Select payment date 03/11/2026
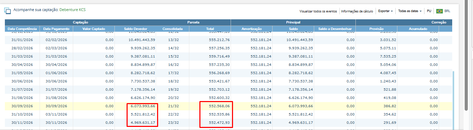Screen dimensions: 473x130 56,114
